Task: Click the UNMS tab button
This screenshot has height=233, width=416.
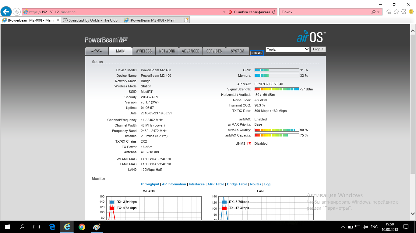Action: [x=256, y=53]
